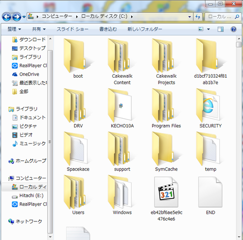Open OneDrive in navigation pane

[26, 74]
